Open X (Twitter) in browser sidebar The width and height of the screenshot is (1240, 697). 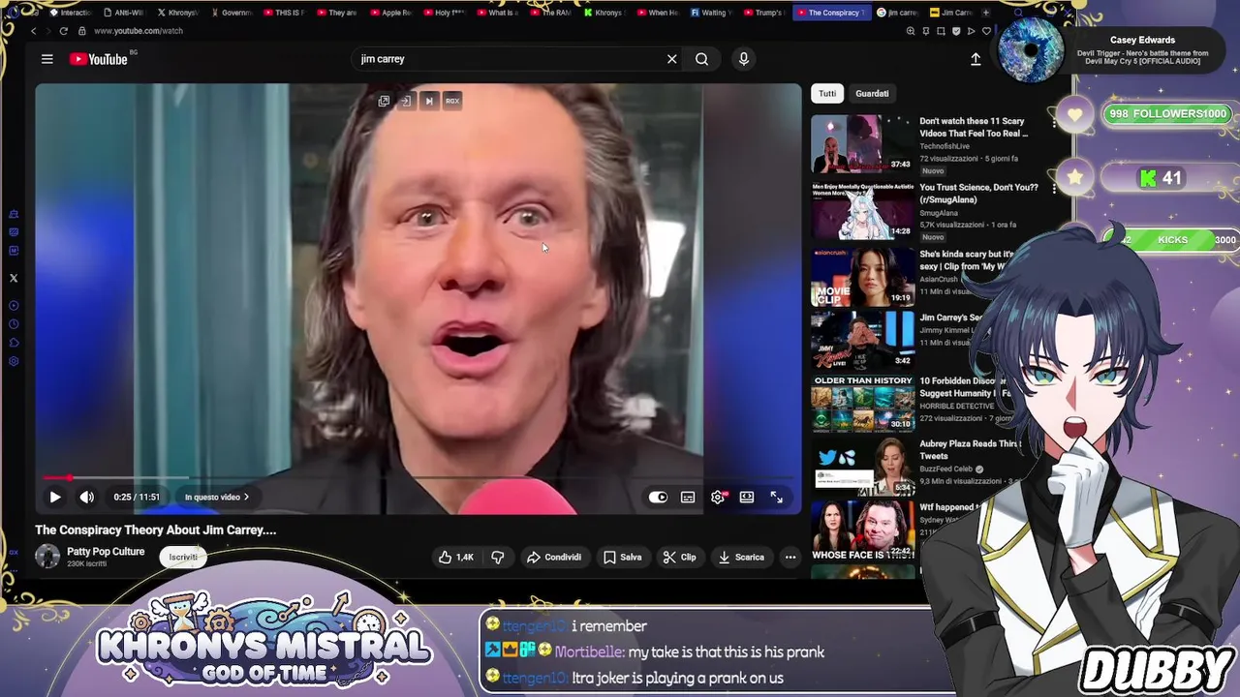pyautogui.click(x=14, y=278)
